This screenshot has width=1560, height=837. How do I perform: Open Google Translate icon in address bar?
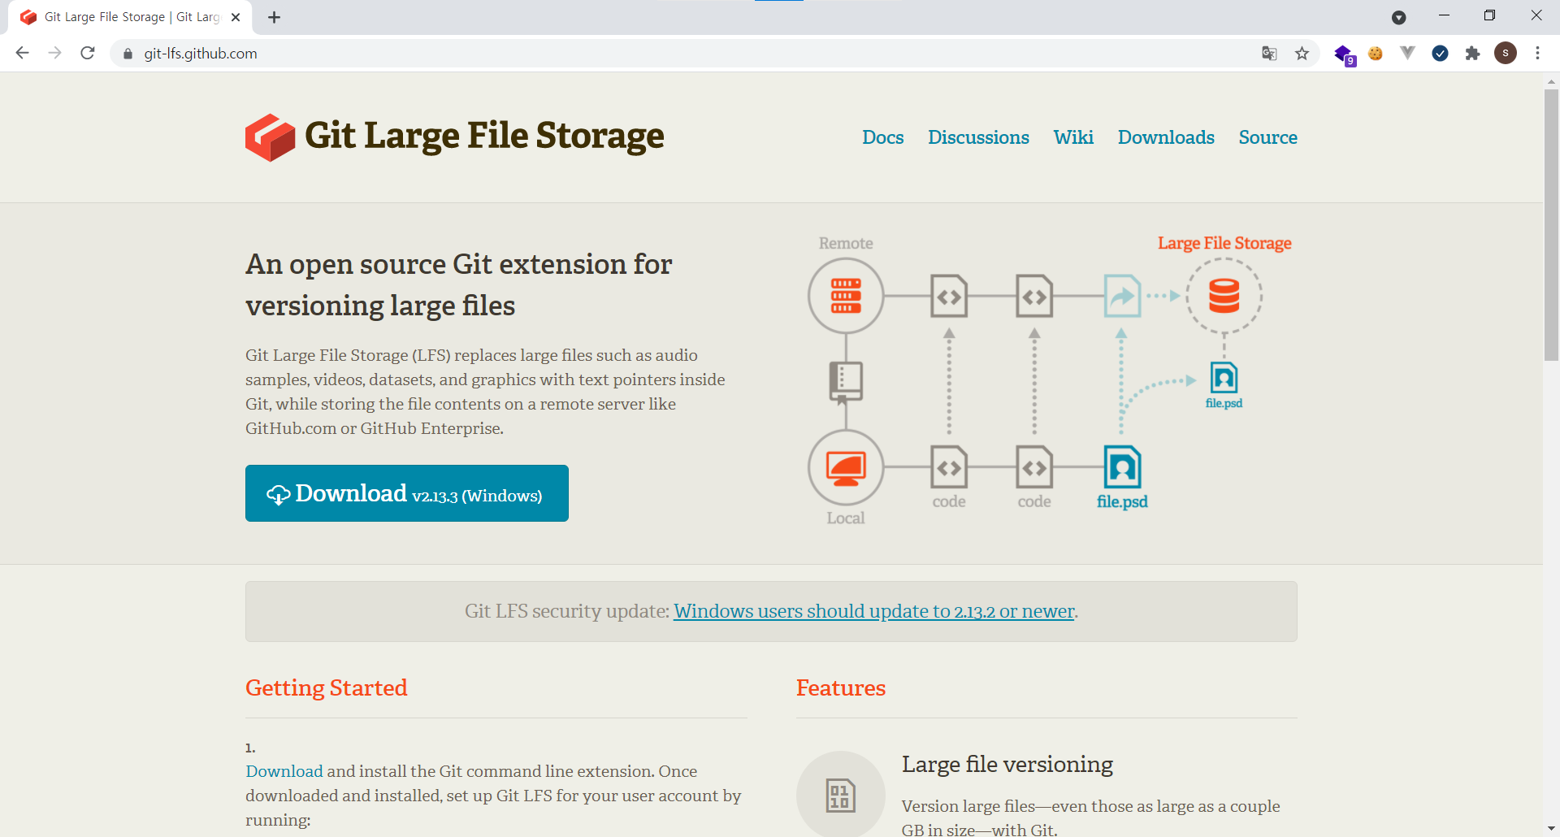pyautogui.click(x=1268, y=53)
